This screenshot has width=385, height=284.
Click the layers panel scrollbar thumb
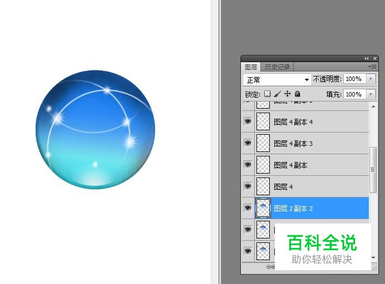click(x=373, y=170)
